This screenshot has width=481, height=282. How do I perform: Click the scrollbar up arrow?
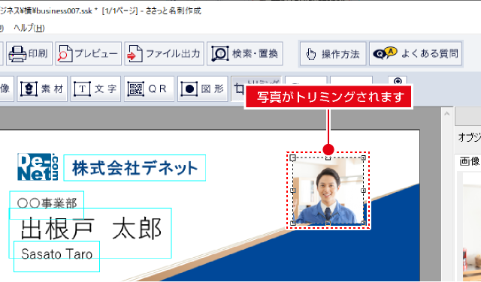pyautogui.click(x=447, y=114)
